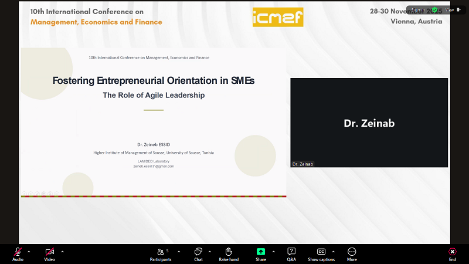The height and width of the screenshot is (264, 469).
Task: Expand share options caret beside Share
Action: 273,251
